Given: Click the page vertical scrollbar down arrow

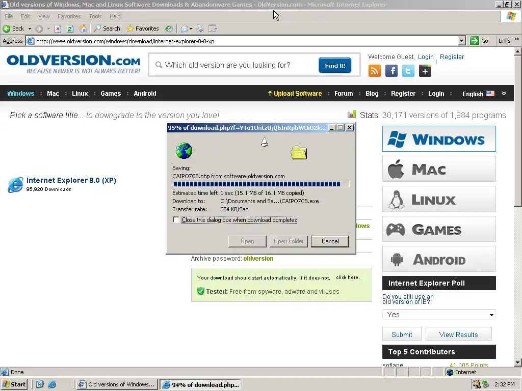Looking at the screenshot, I should pyautogui.click(x=518, y=362).
